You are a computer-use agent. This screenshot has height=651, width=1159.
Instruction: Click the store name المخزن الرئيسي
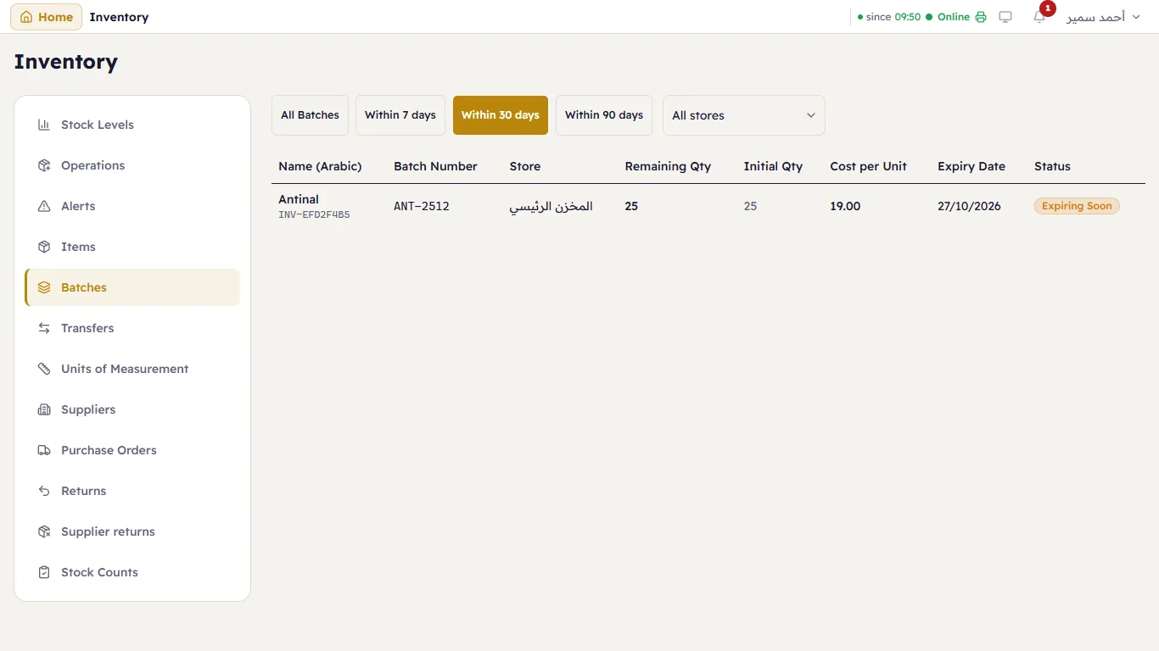pos(551,206)
